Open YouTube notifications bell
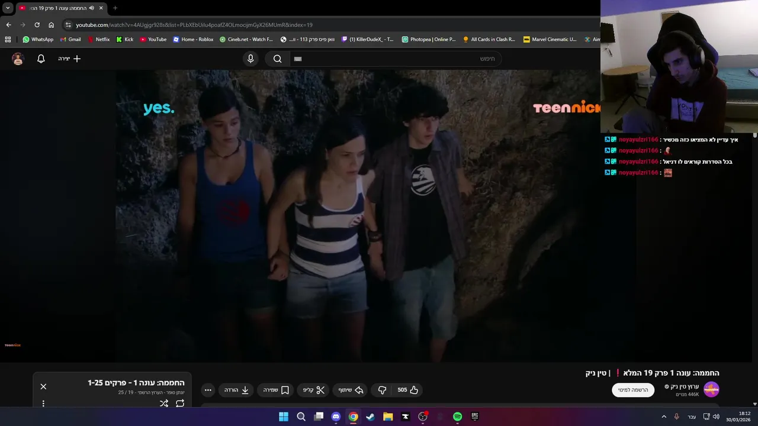Image resolution: width=758 pixels, height=426 pixels. [x=41, y=59]
